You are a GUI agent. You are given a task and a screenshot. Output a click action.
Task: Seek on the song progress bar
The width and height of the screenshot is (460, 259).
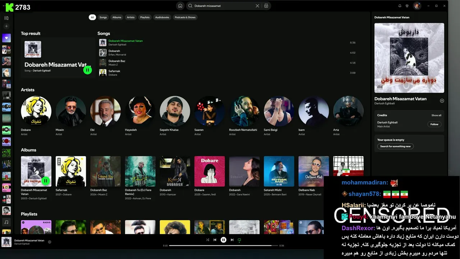[224, 246]
